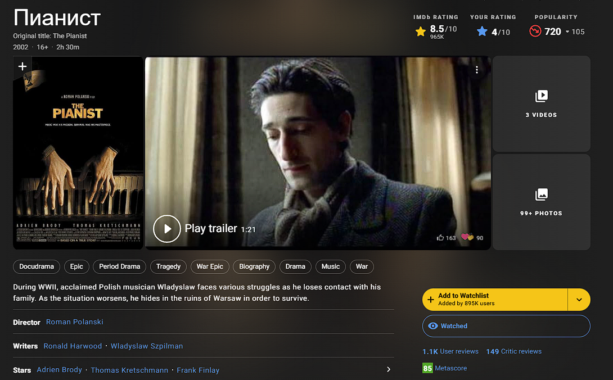Select the War Epic genre chip
This screenshot has width=613, height=380.
[x=210, y=266]
